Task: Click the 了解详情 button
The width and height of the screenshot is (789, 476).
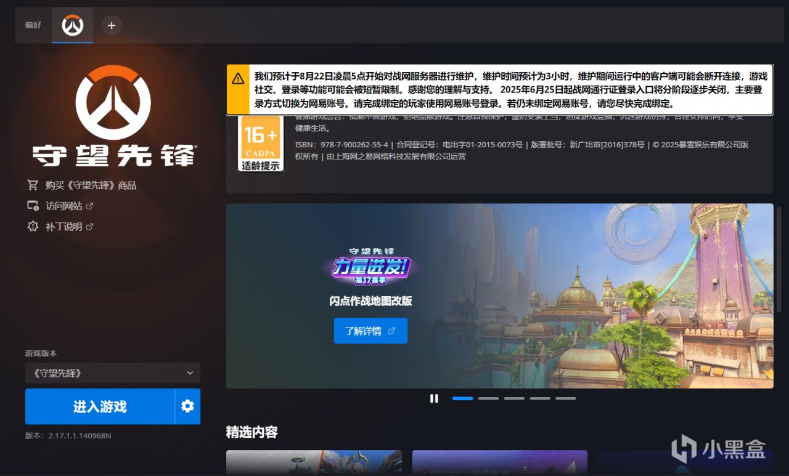Action: coord(370,331)
